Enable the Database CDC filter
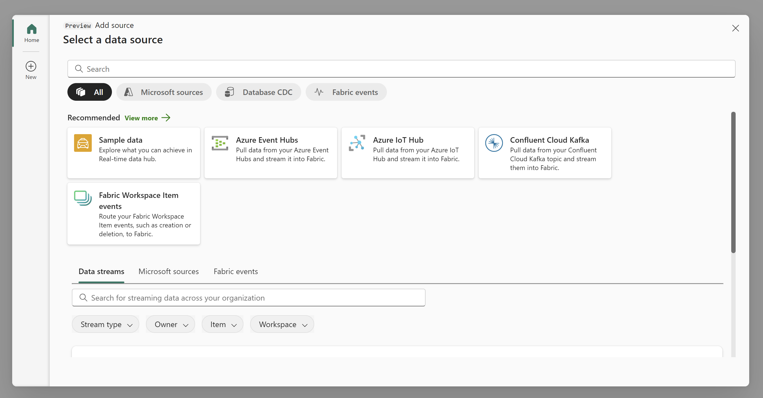 pyautogui.click(x=259, y=92)
